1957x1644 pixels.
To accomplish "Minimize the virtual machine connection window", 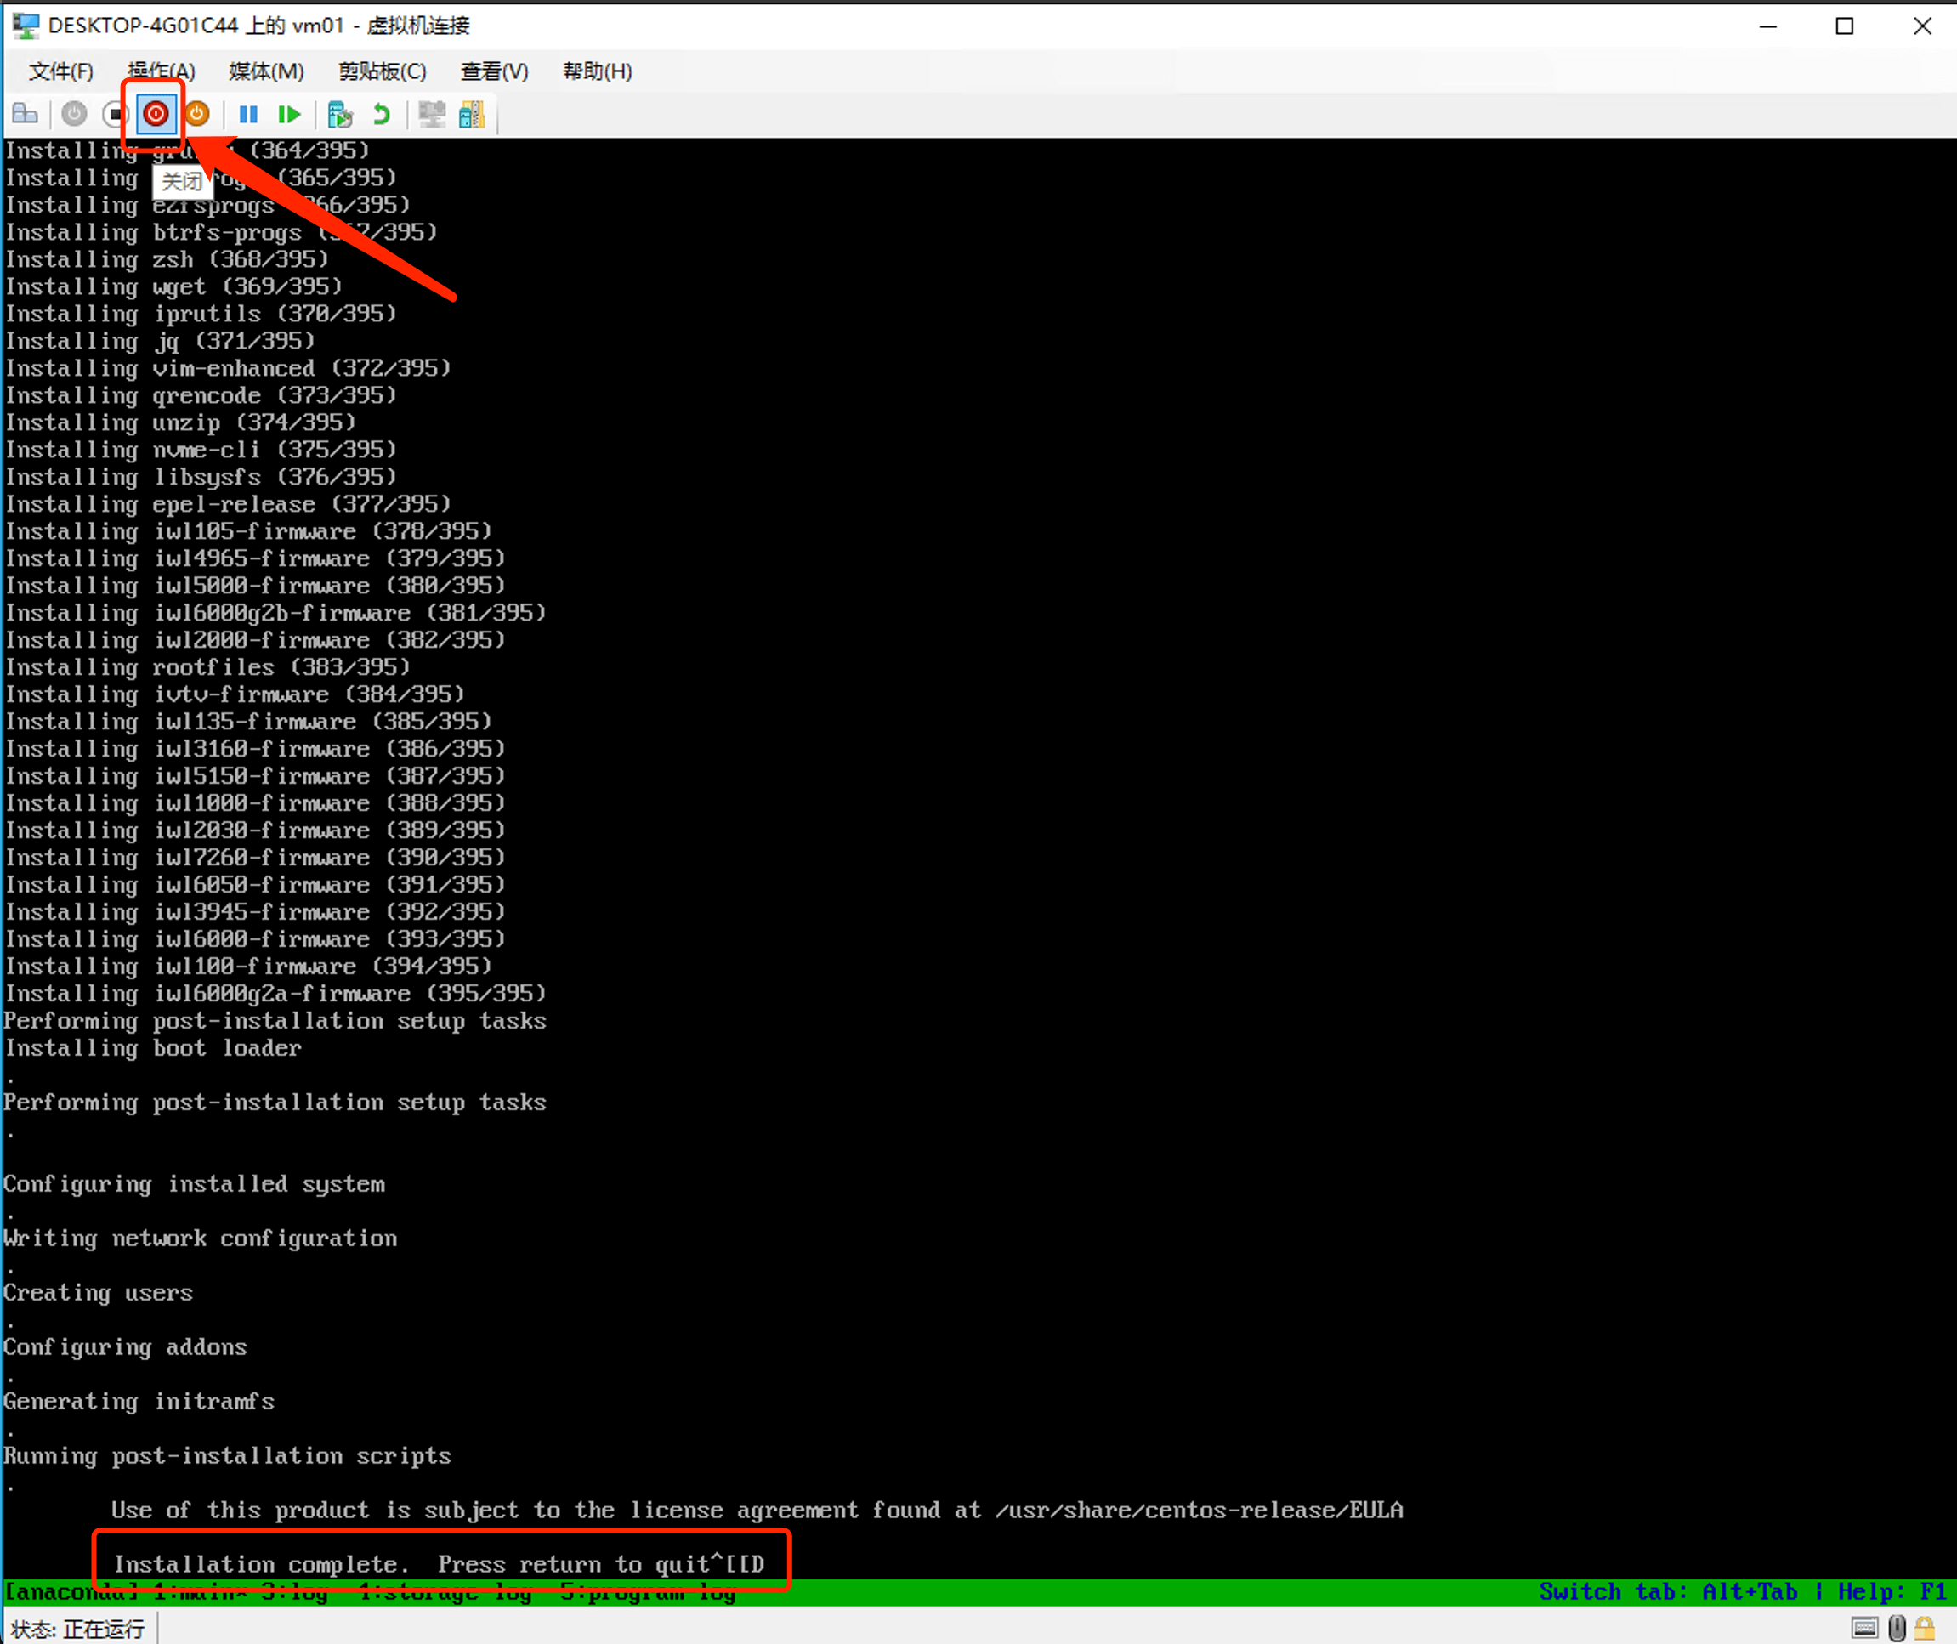I will (1767, 26).
